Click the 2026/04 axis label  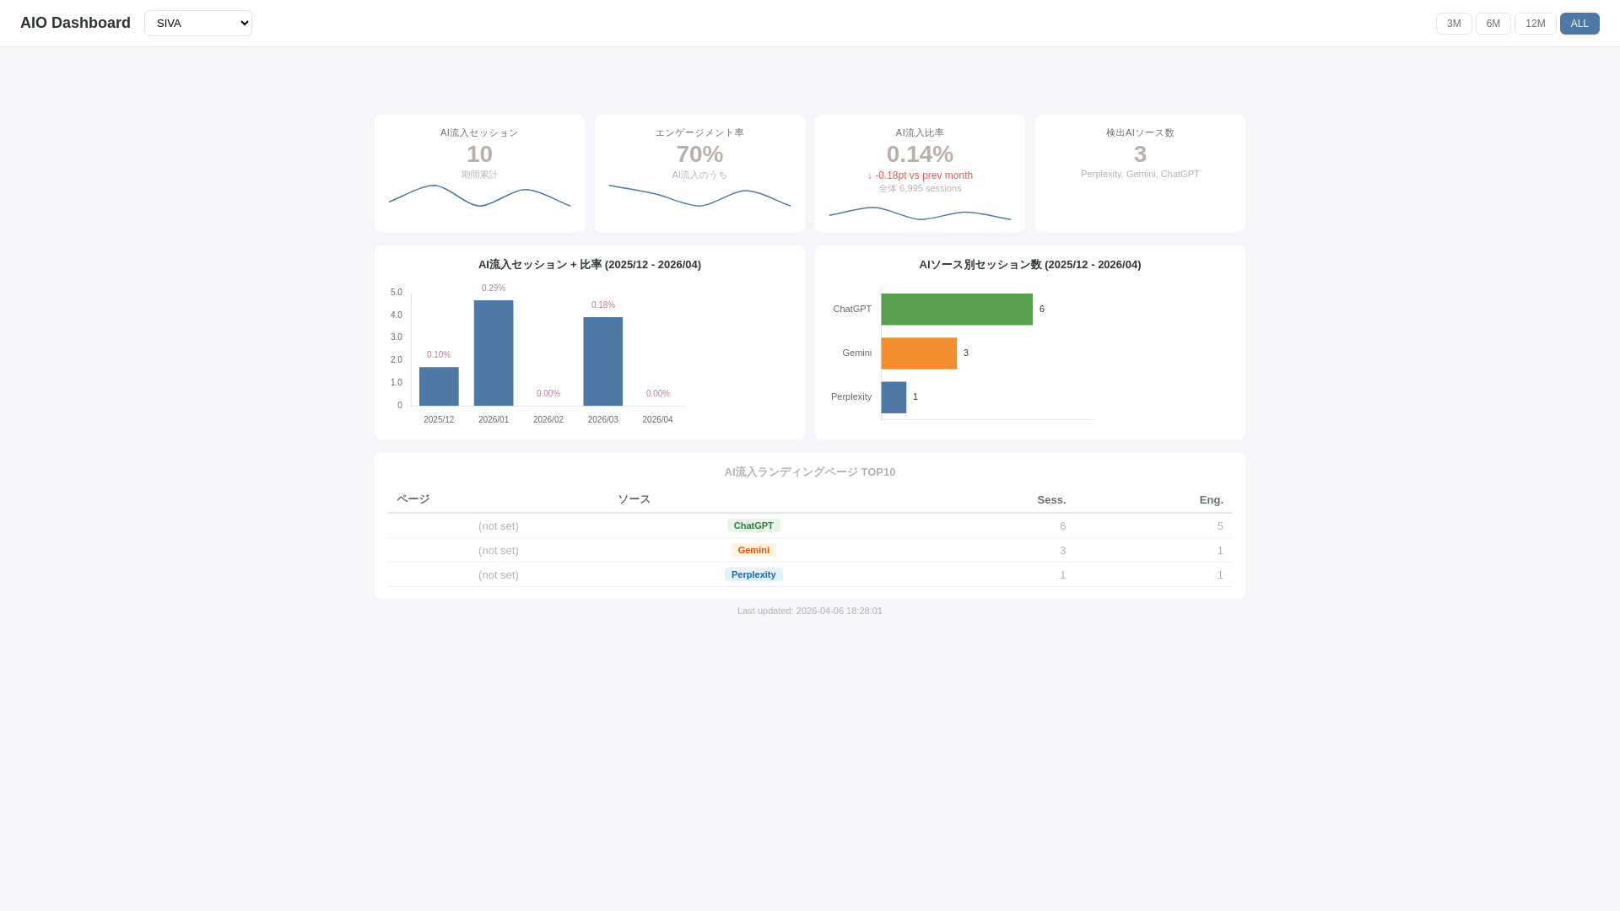[658, 420]
